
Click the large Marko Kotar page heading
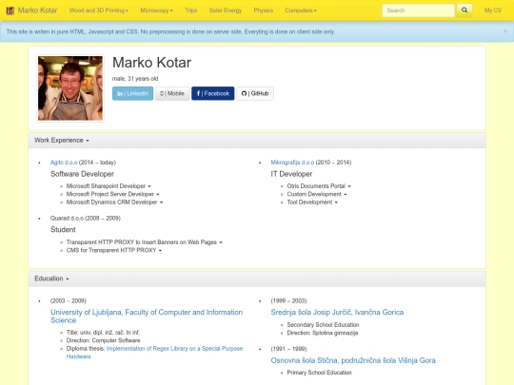[151, 63]
